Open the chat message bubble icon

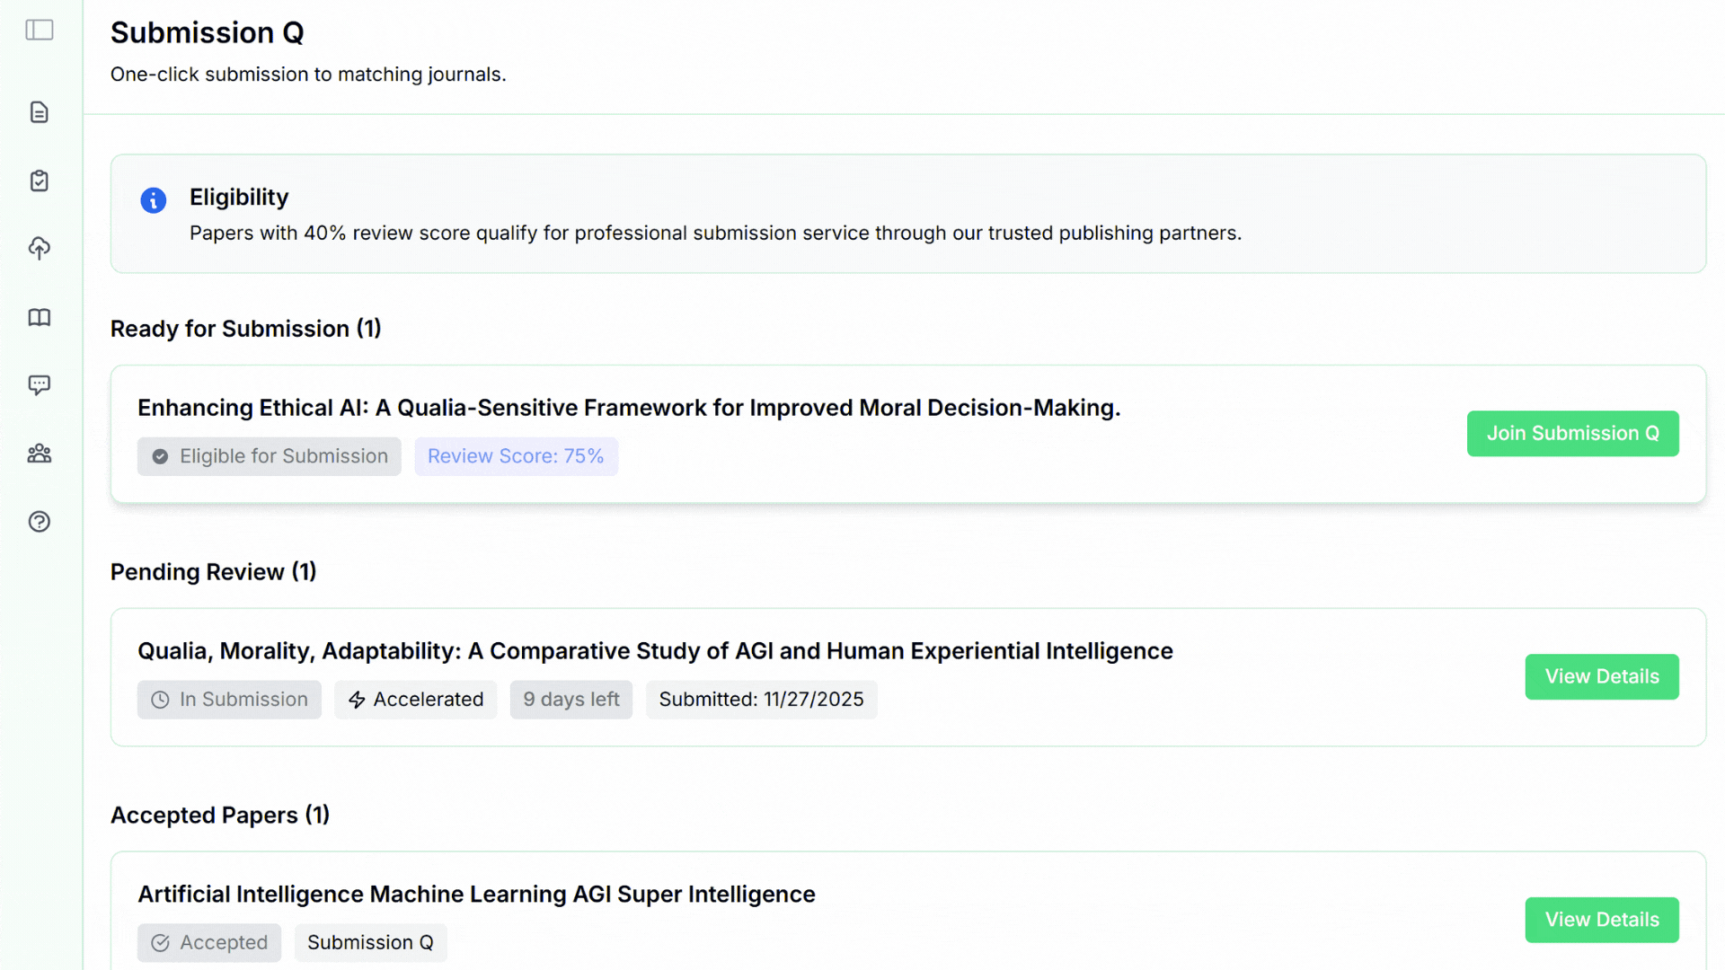[40, 385]
